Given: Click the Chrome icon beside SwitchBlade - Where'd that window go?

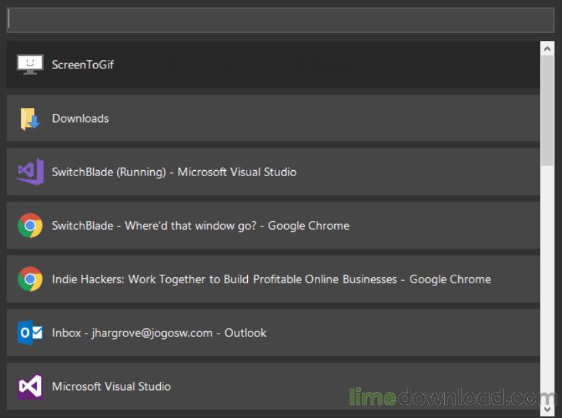Looking at the screenshot, I should (x=30, y=226).
